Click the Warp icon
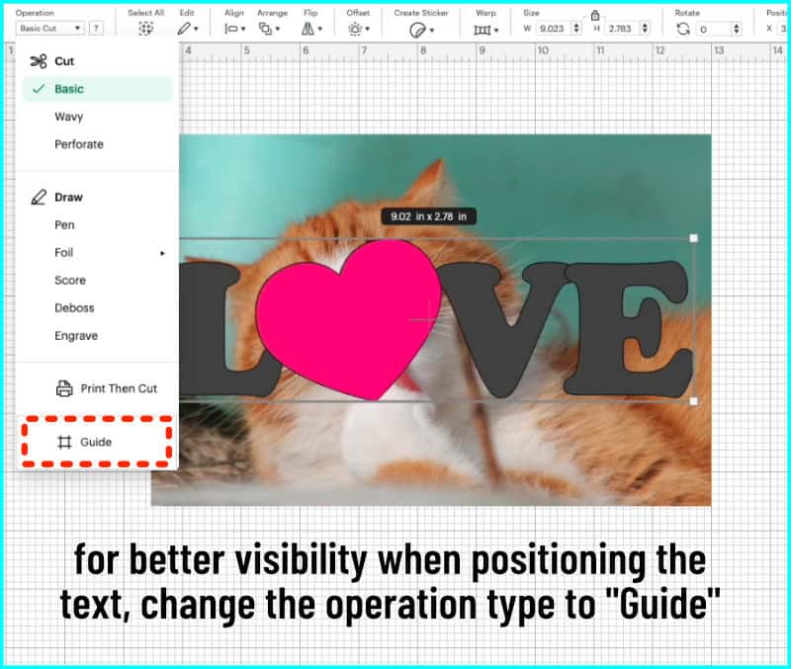The height and width of the screenshot is (669, 791). click(x=483, y=31)
